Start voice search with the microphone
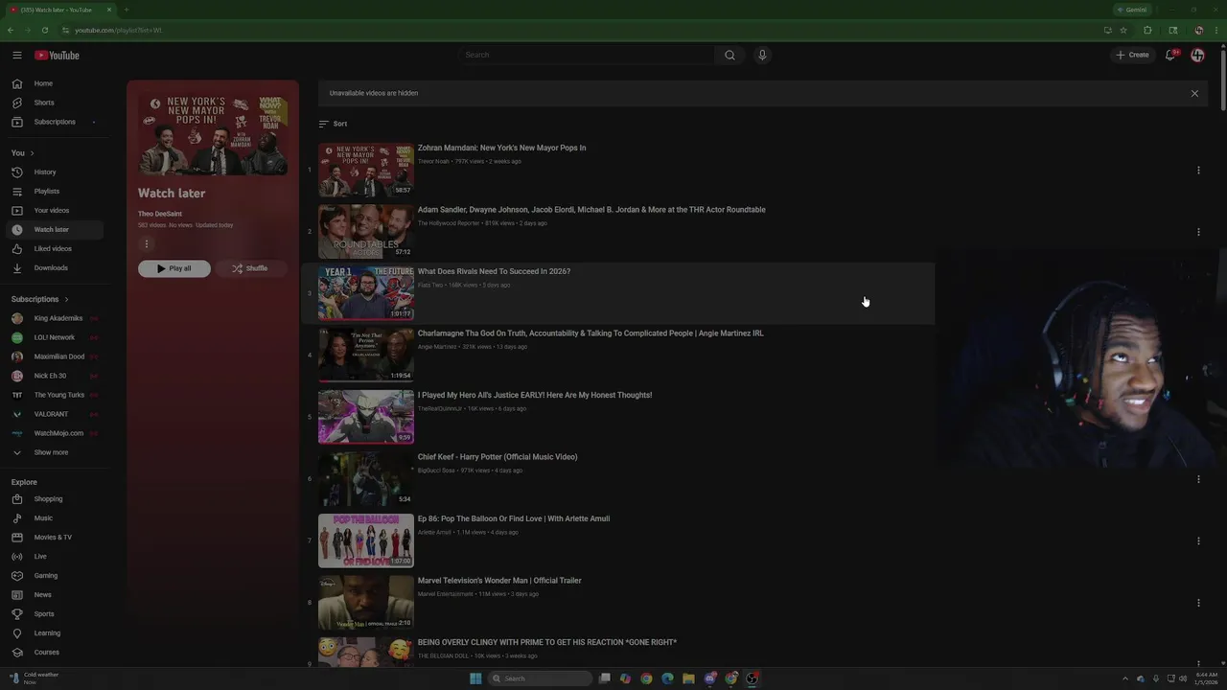The width and height of the screenshot is (1227, 690). tap(762, 55)
